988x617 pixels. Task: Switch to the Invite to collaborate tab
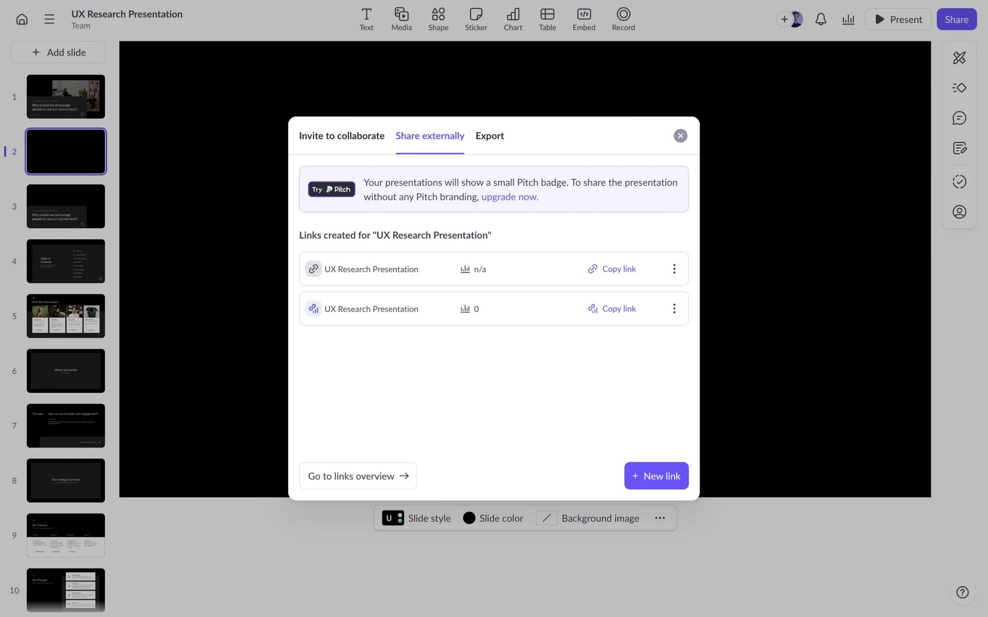coord(342,136)
